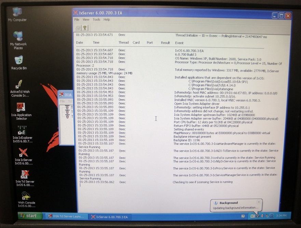Open the Help menu in IxServer
The width and height of the screenshot is (301, 228).
click(x=107, y=19)
